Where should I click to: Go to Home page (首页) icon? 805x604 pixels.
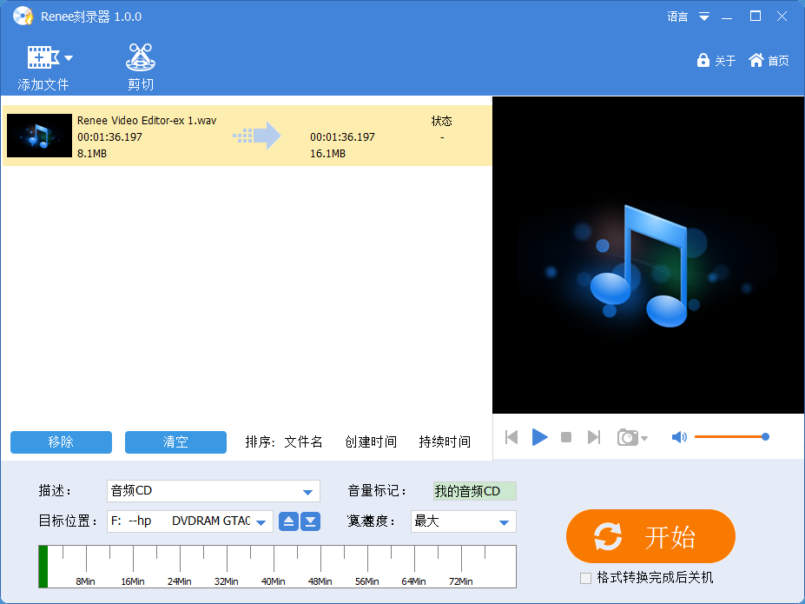click(756, 60)
